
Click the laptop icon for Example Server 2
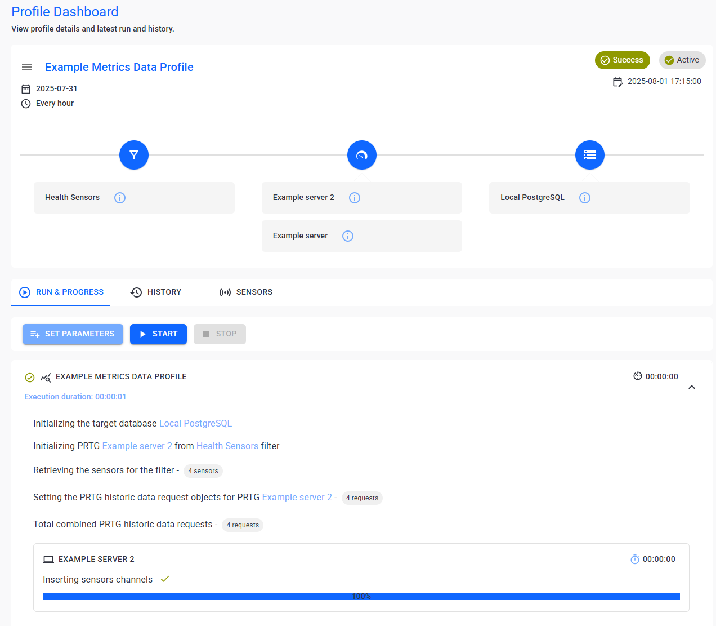pyautogui.click(x=48, y=560)
